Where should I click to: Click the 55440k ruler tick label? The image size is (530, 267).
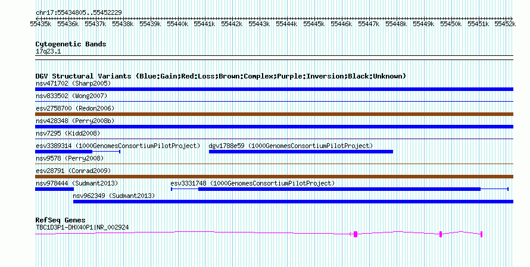177,24
